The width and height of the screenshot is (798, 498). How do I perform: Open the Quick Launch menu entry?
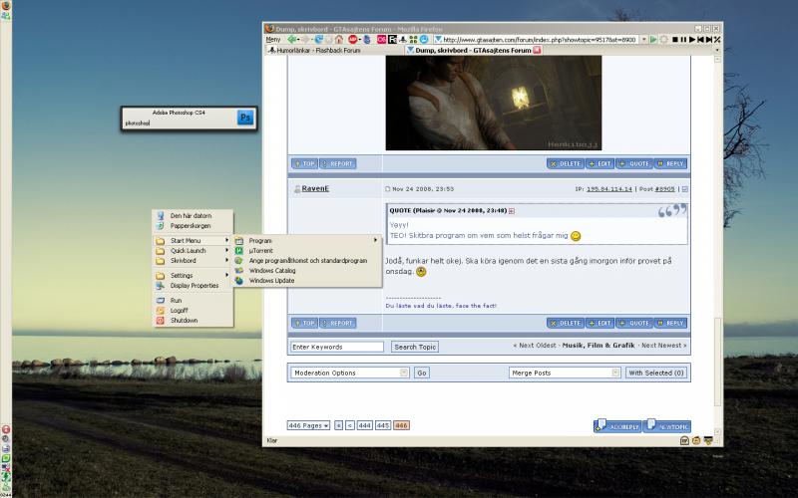click(190, 250)
